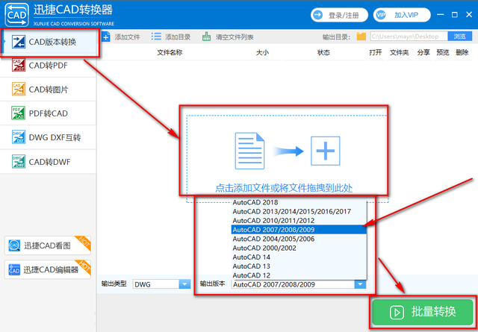Click the 预览 column header
Screen dimensions: 478x332
click(x=443, y=52)
